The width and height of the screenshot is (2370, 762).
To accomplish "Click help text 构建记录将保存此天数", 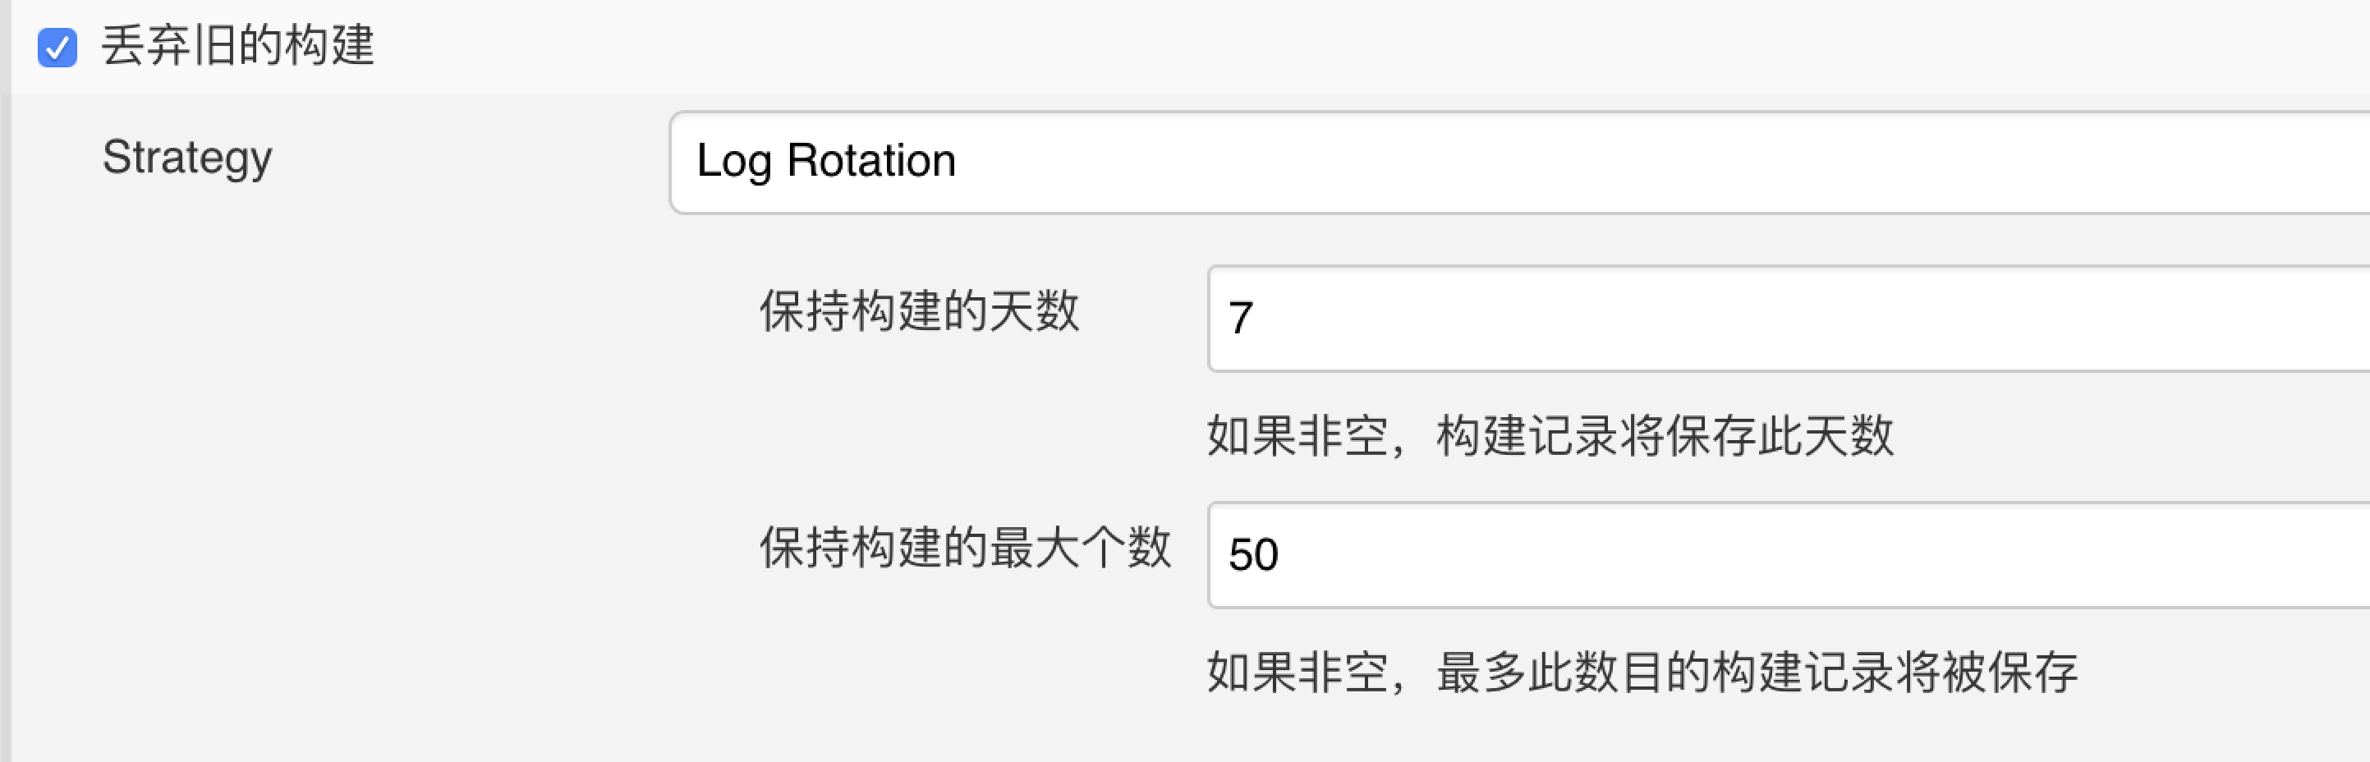I will (x=1665, y=436).
